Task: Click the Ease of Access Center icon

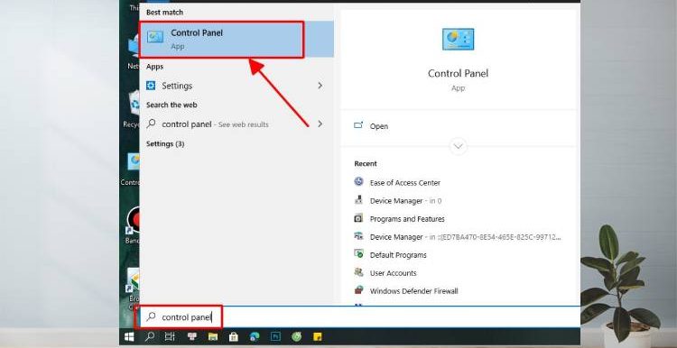Action: [358, 181]
